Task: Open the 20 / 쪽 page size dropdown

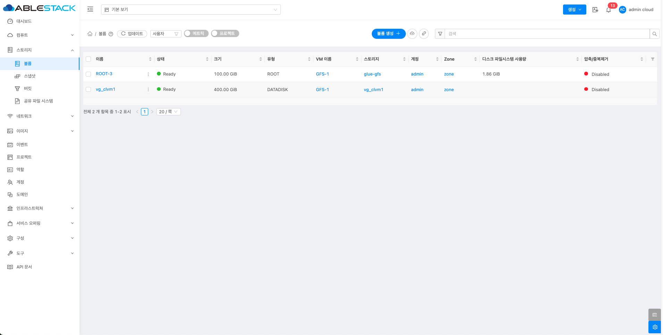Action: 168,112
